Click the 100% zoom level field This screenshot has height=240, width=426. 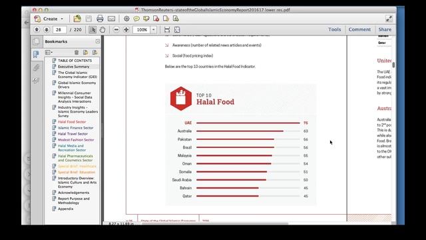[x=142, y=29]
